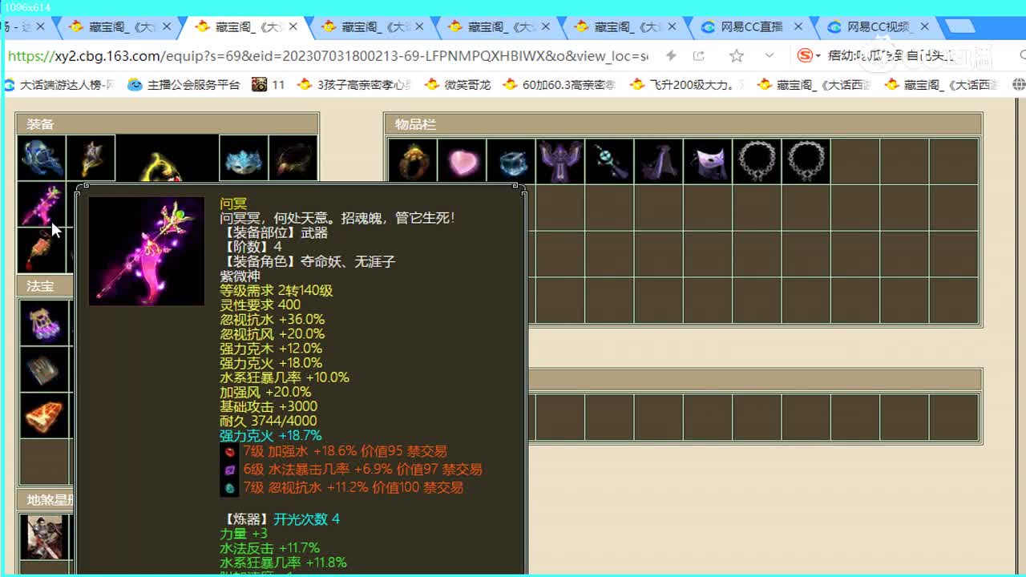Image resolution: width=1026 pixels, height=577 pixels.
Task: Click 水系狂暴几率 +10.0% attribute
Action: pyautogui.click(x=285, y=377)
